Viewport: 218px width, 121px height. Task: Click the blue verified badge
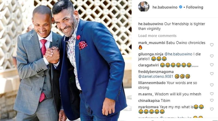click(180, 7)
